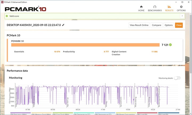Click the 15:00 time axis label
The image size is (192, 115).
tap(128, 109)
